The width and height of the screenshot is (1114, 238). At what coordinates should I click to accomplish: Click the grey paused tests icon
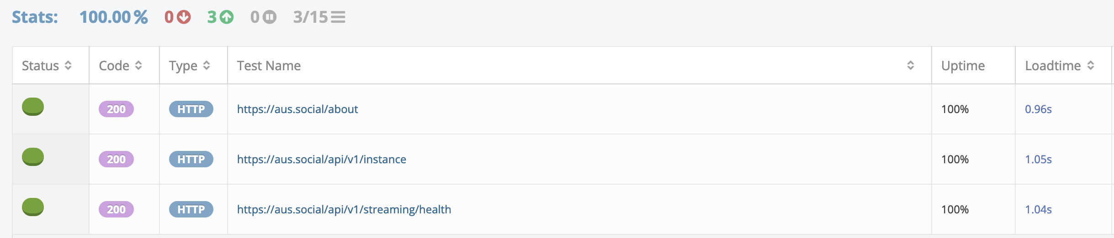tap(270, 17)
